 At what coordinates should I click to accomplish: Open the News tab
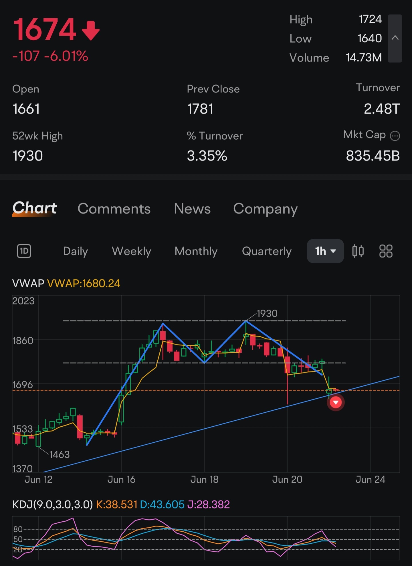pyautogui.click(x=192, y=209)
